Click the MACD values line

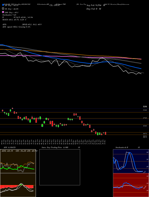point(14,20)
